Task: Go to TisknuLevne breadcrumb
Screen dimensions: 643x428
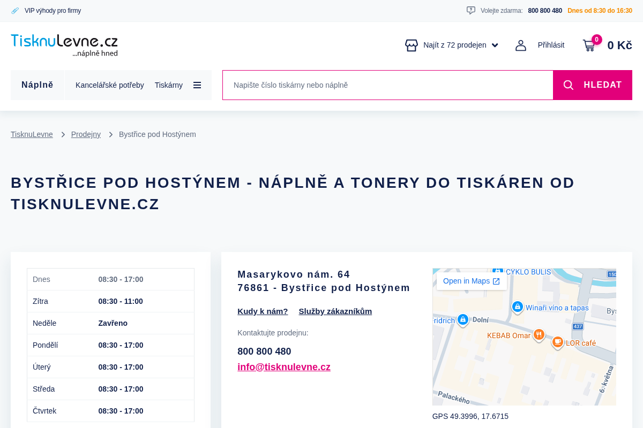Action: pyautogui.click(x=32, y=134)
